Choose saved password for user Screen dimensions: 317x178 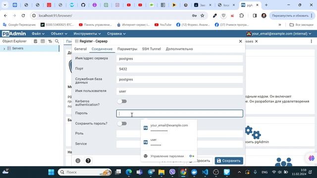(169, 142)
